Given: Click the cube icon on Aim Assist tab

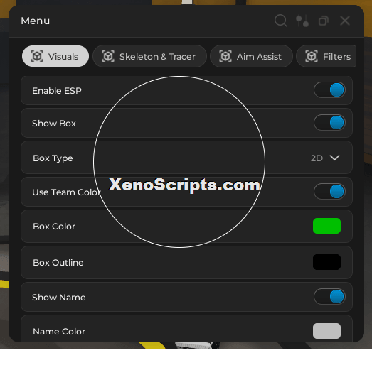Looking at the screenshot, I should tap(225, 56).
